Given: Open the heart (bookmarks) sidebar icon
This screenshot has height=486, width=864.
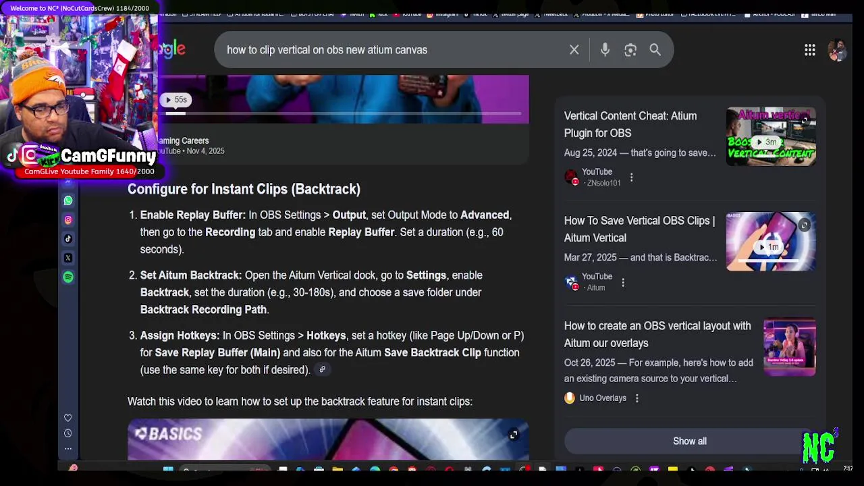Looking at the screenshot, I should pyautogui.click(x=67, y=418).
